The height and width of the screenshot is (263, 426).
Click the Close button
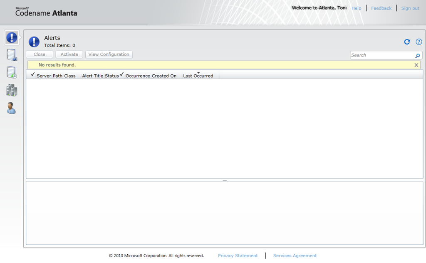tap(40, 54)
